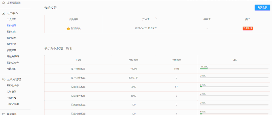Image resolution: width=272 pixels, height=115 pixels.
Task: Return to editor via 返回编辑器
Action: click(x=14, y=3)
